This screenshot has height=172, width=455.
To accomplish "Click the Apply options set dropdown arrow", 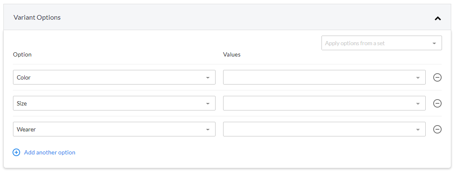I will (x=434, y=43).
